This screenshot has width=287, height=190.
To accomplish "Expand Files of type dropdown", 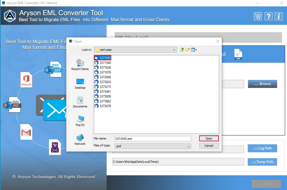I will pyautogui.click(x=188, y=146).
